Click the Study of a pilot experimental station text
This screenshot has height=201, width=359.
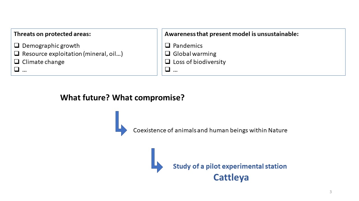pyautogui.click(x=230, y=166)
